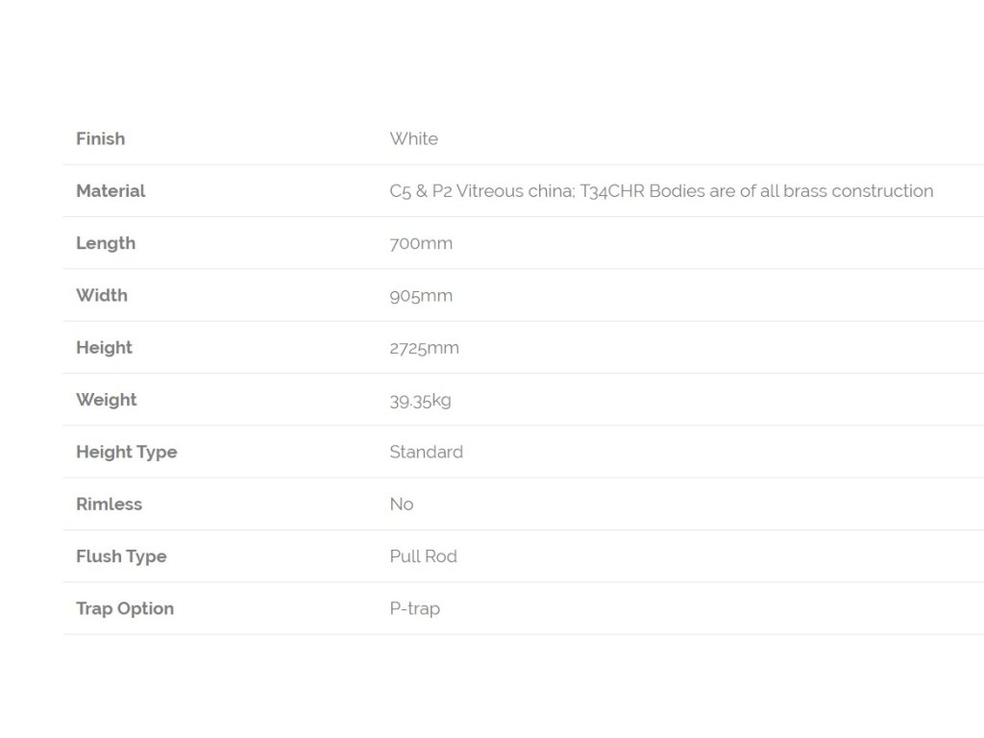Click the Weight label

(106, 400)
